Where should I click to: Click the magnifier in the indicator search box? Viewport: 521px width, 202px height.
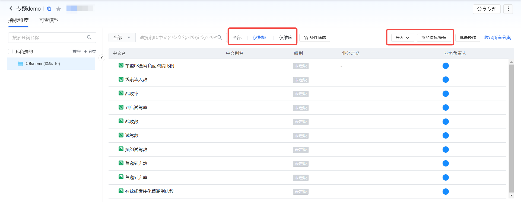pos(220,37)
